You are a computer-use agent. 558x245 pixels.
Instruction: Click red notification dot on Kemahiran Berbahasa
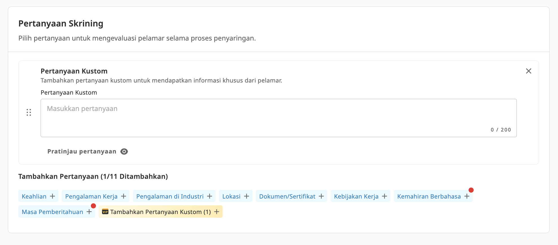pos(471,190)
